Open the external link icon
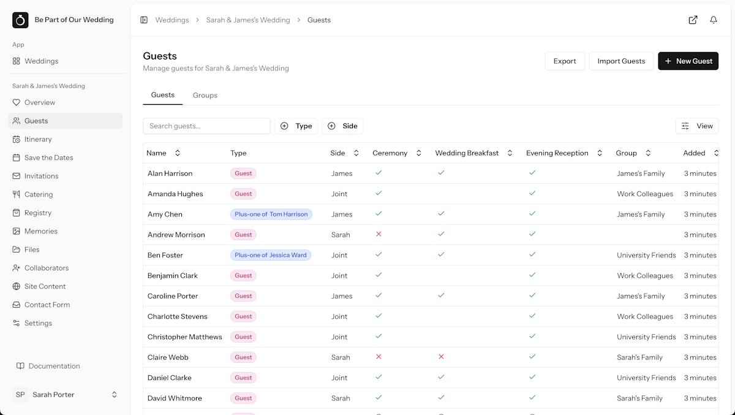The image size is (735, 415). tap(693, 20)
